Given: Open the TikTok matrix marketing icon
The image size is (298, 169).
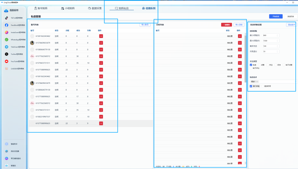Looking at the screenshot, I should tap(6, 18).
